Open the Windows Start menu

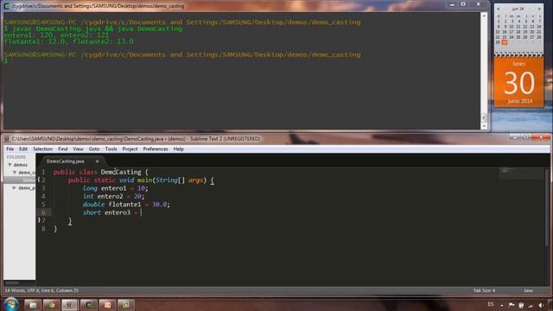click(x=11, y=304)
